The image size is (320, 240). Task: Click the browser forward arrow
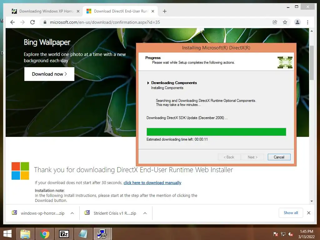click(22, 22)
